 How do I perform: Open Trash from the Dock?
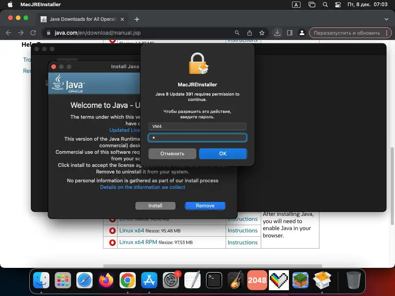(353, 280)
